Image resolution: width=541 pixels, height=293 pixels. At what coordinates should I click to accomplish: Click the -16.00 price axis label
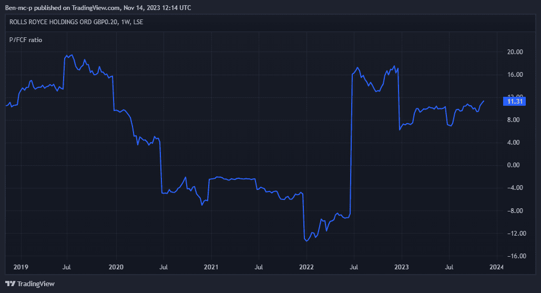point(512,256)
